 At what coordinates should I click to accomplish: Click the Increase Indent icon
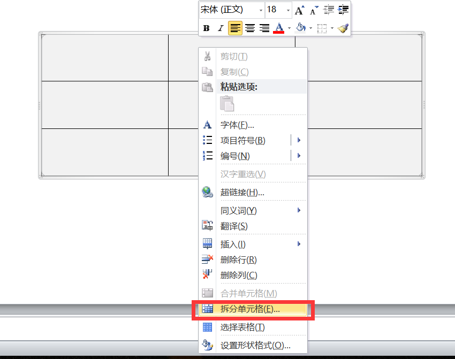pos(344,10)
